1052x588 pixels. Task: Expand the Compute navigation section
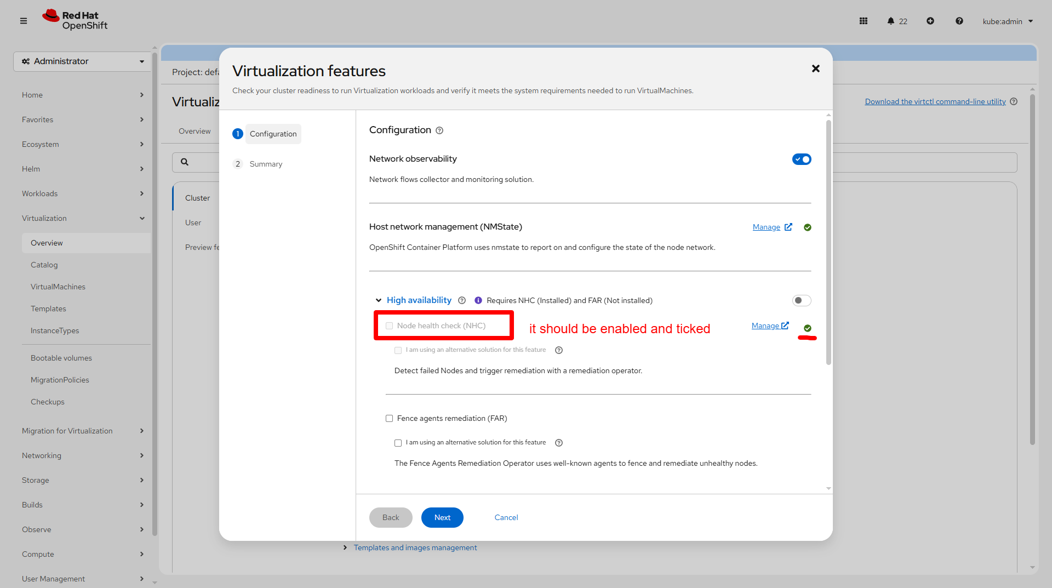tap(83, 554)
